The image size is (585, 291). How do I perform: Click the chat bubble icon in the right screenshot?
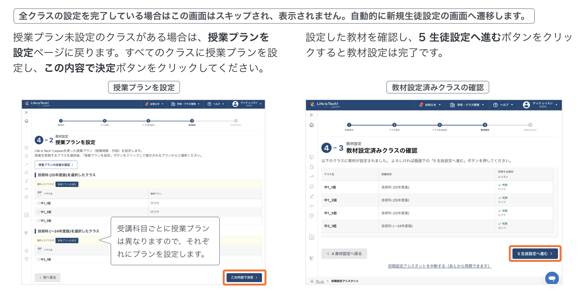click(552, 278)
